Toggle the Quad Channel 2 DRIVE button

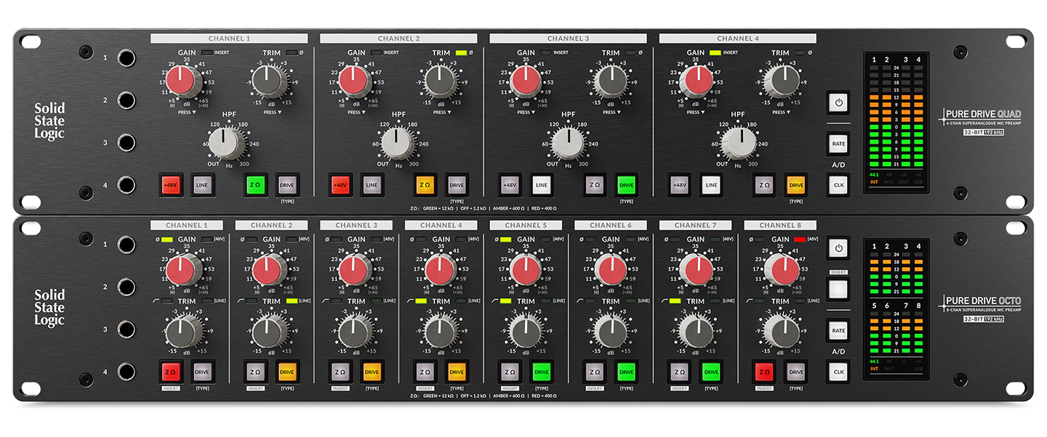coord(457,185)
